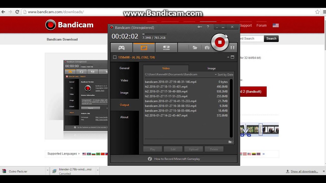
Task: Click the Edit button below file list
Action: tap(173, 149)
